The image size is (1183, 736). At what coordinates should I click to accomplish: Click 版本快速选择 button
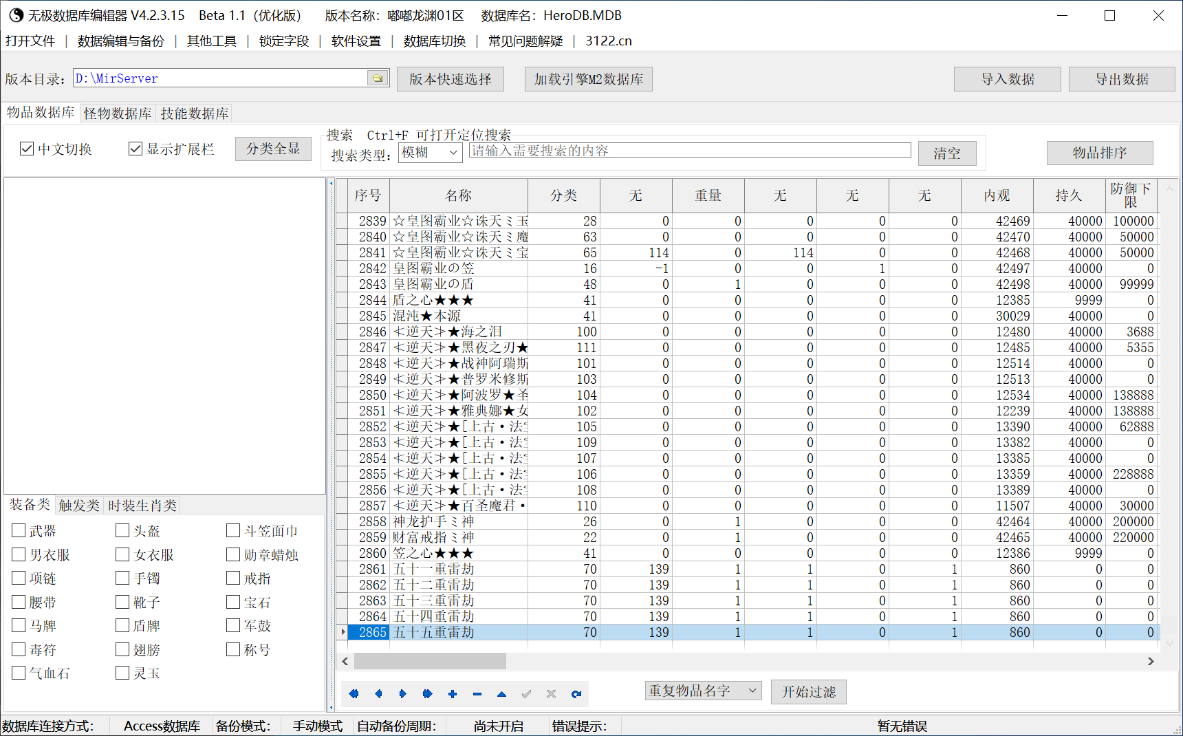[451, 79]
